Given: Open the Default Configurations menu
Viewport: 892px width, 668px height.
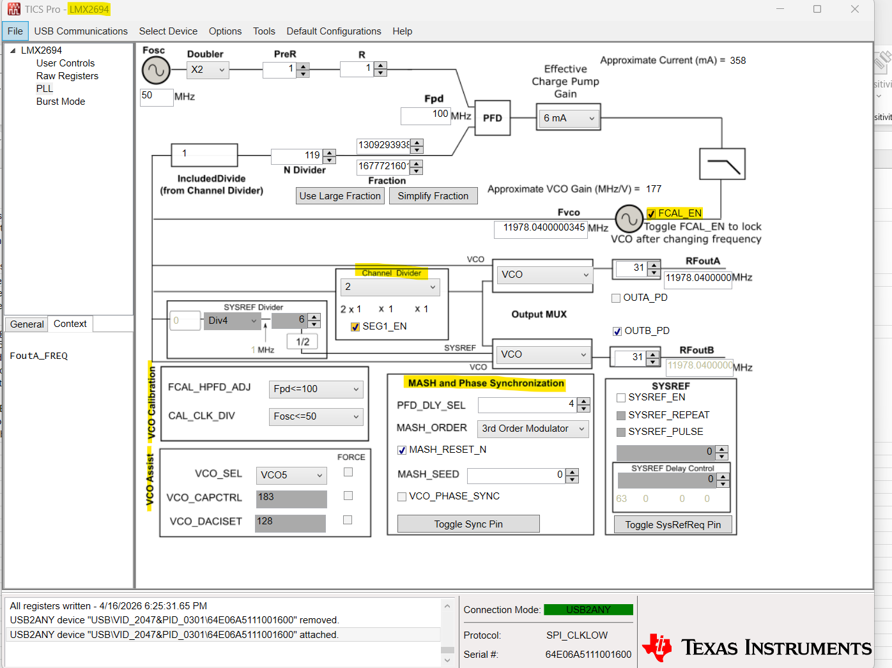Looking at the screenshot, I should 334,31.
